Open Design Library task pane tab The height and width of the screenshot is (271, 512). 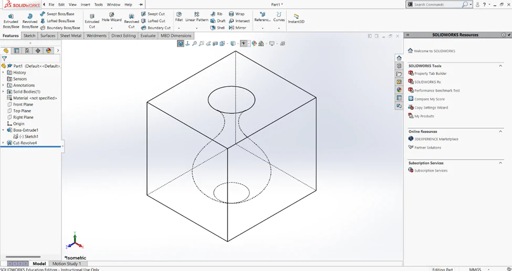pyautogui.click(x=399, y=66)
